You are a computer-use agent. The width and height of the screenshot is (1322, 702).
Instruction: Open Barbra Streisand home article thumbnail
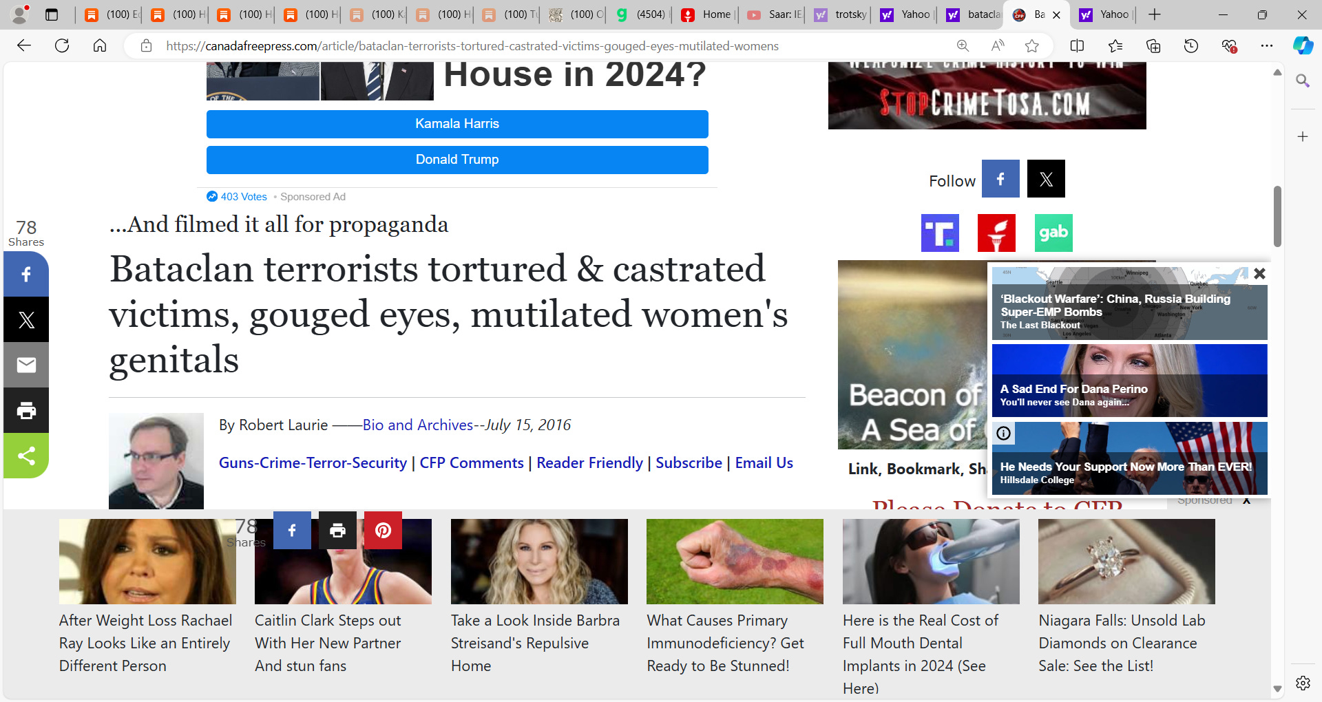click(539, 562)
